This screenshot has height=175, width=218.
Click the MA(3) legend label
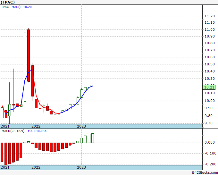point(16,7)
